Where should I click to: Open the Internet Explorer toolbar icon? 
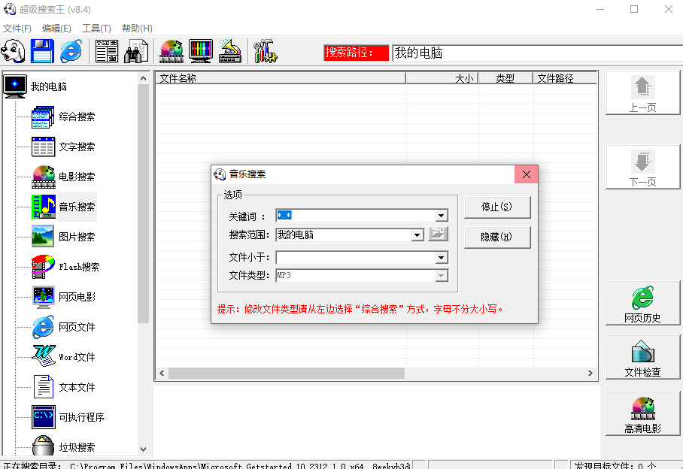coord(71,51)
